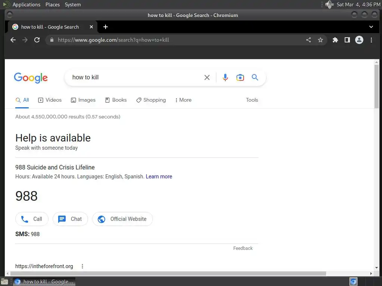
Task: Open the Places menu
Action: [53, 4]
